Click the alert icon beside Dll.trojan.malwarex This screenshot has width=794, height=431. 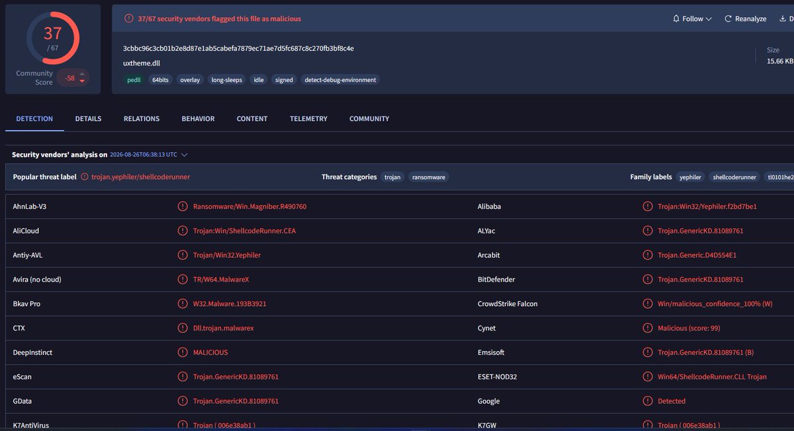(x=182, y=328)
